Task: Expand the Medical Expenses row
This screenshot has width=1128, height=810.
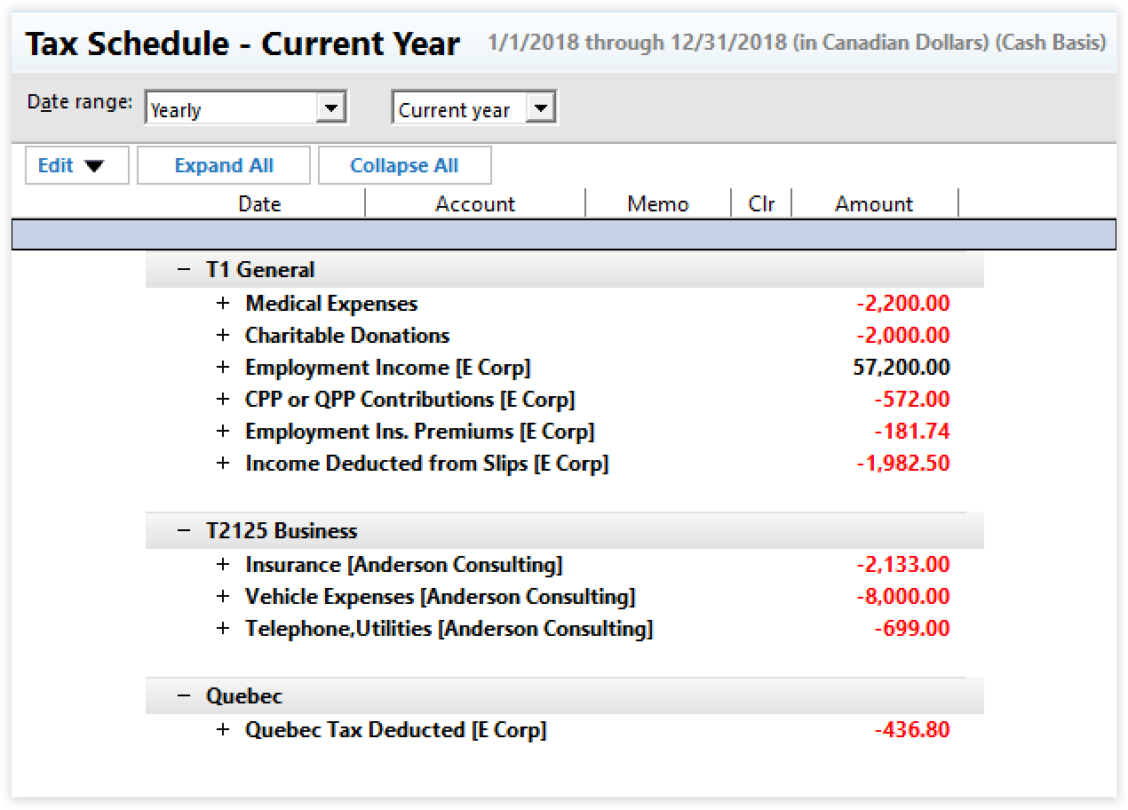Action: (223, 304)
